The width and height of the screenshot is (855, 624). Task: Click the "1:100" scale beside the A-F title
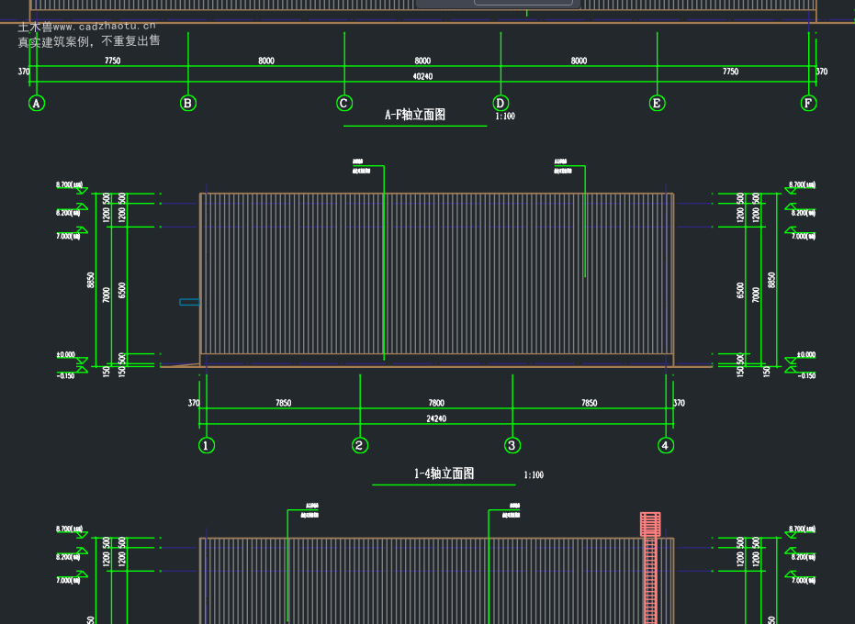(x=505, y=116)
